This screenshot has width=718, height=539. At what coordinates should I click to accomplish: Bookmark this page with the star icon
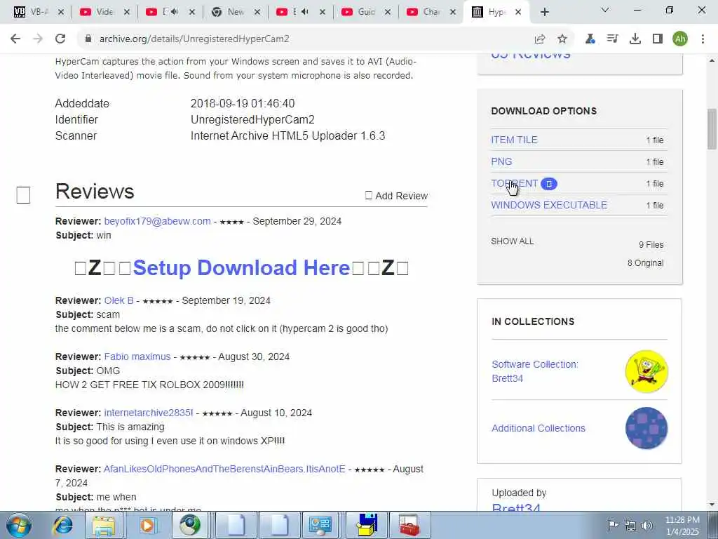pyautogui.click(x=562, y=39)
